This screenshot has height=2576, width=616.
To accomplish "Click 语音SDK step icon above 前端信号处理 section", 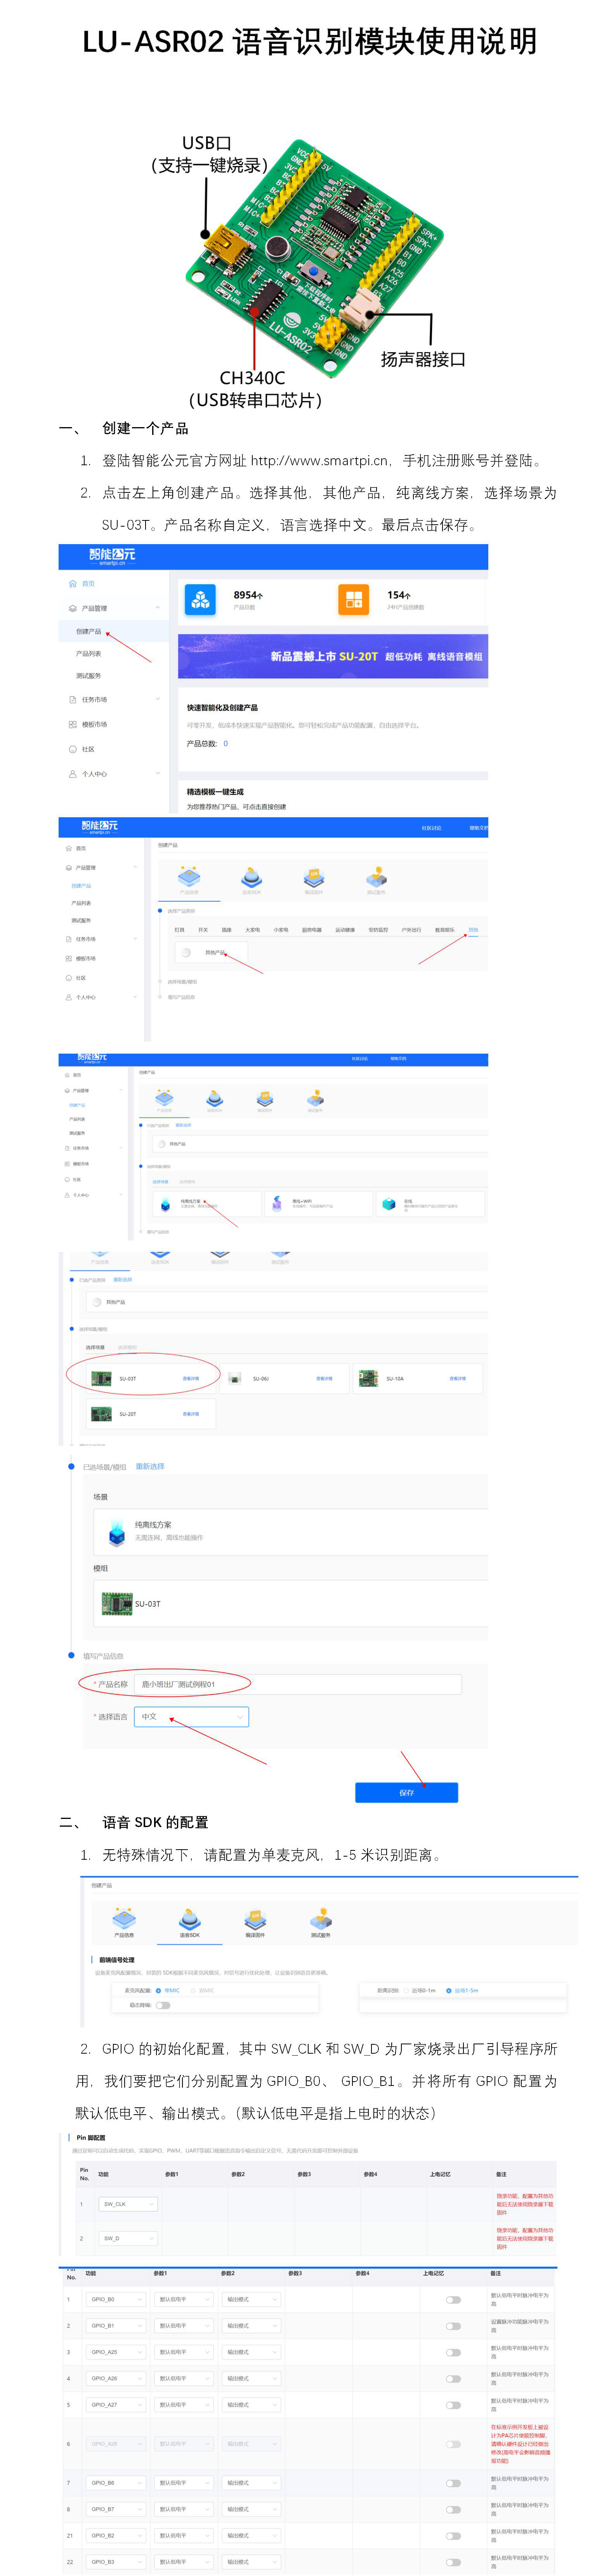I will click(190, 1918).
